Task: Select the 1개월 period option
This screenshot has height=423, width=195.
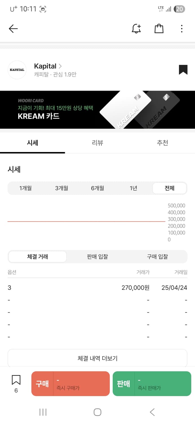Action: tap(25, 188)
